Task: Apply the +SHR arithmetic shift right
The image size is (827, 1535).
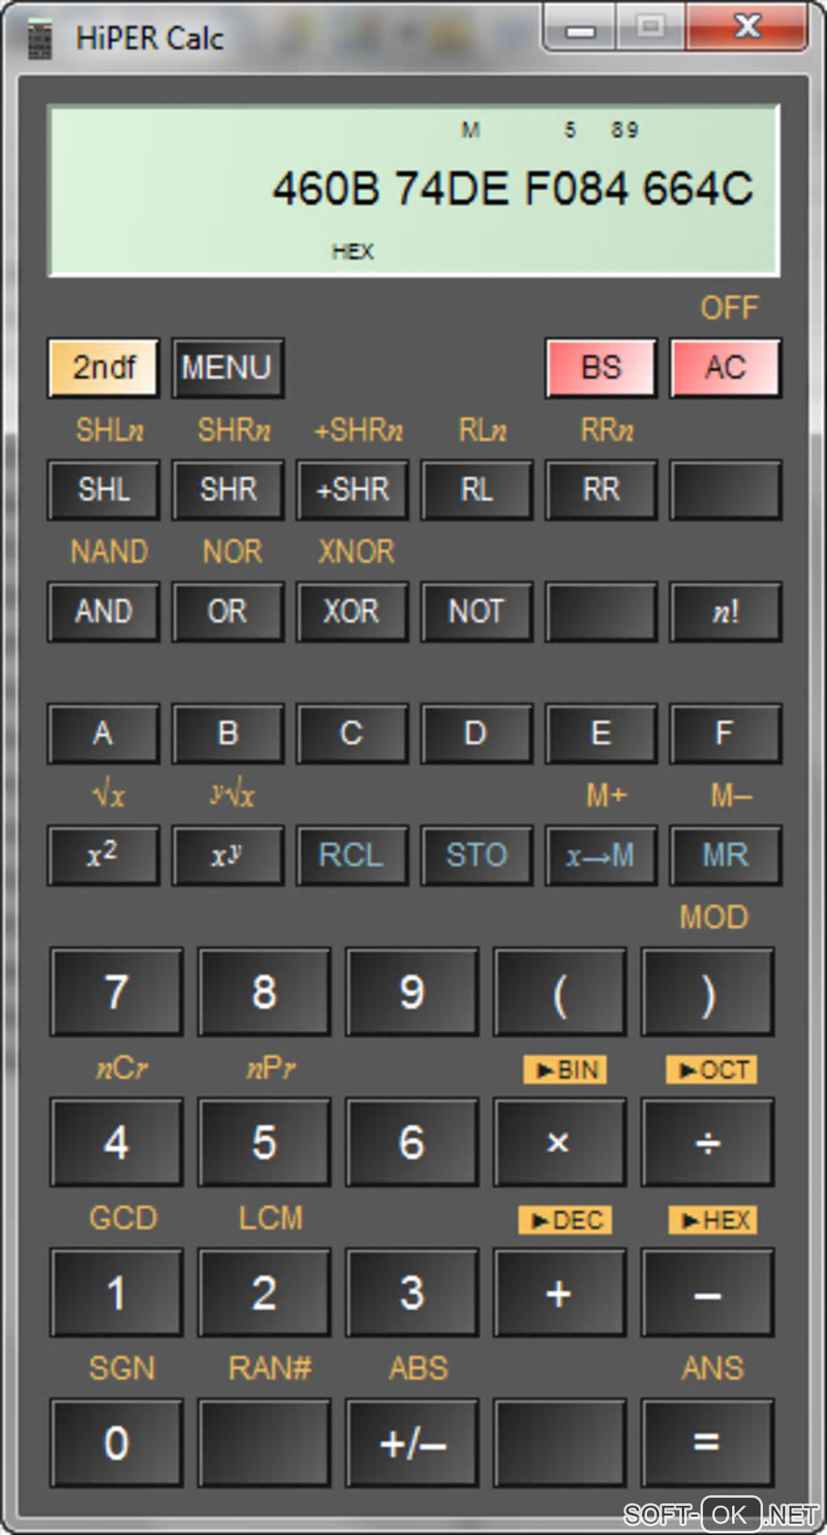Action: (352, 490)
